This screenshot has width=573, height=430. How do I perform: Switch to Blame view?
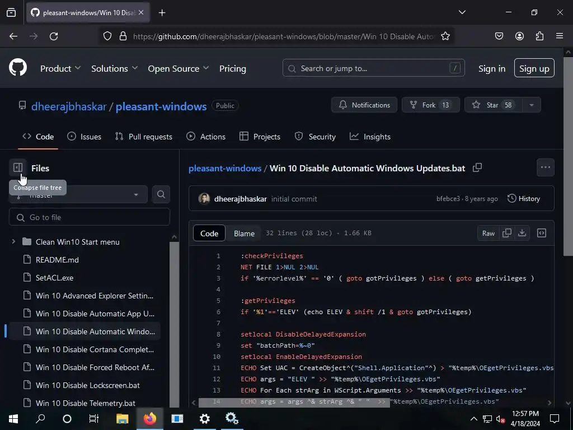(x=244, y=233)
